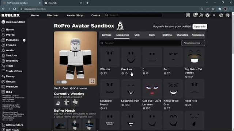Open a new browser tab

point(88,3)
